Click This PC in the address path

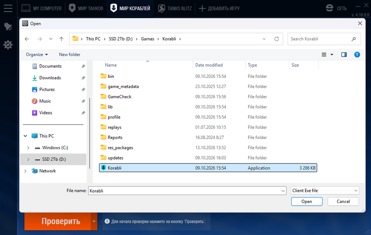tap(93, 39)
